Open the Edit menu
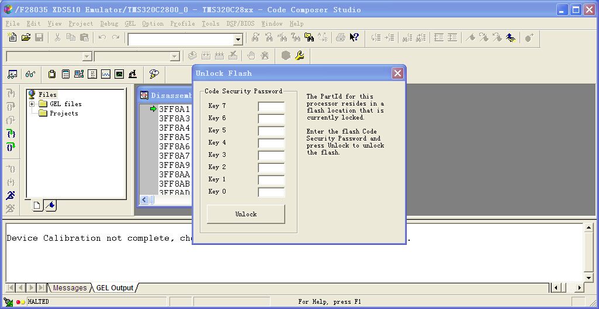This screenshot has height=309, width=599. (x=33, y=24)
